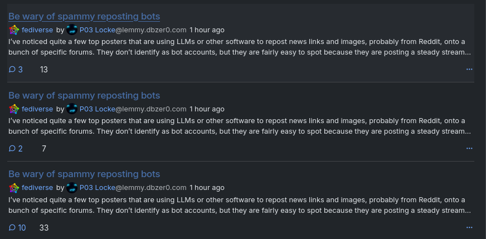Open the third post's three-dot options menu
486x239 pixels.
point(469,227)
